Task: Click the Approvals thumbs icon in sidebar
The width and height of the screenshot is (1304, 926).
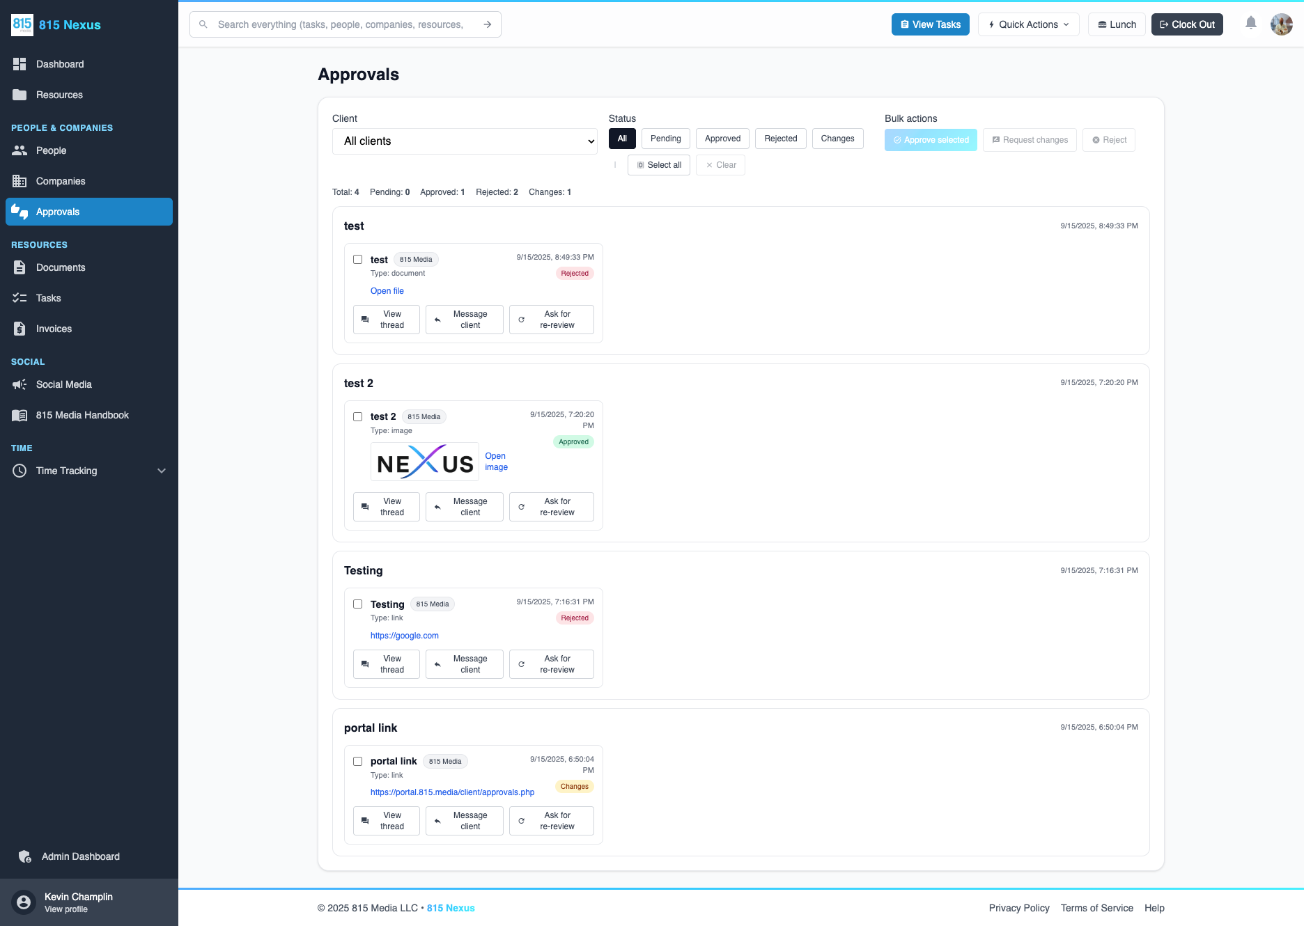Action: [x=20, y=212]
